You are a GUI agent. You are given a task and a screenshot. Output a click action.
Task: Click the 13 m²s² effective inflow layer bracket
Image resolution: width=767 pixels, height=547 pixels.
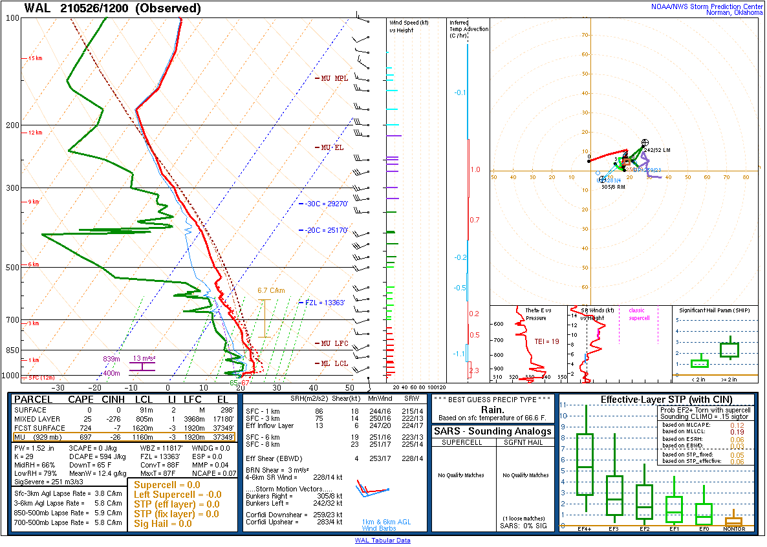coord(144,366)
